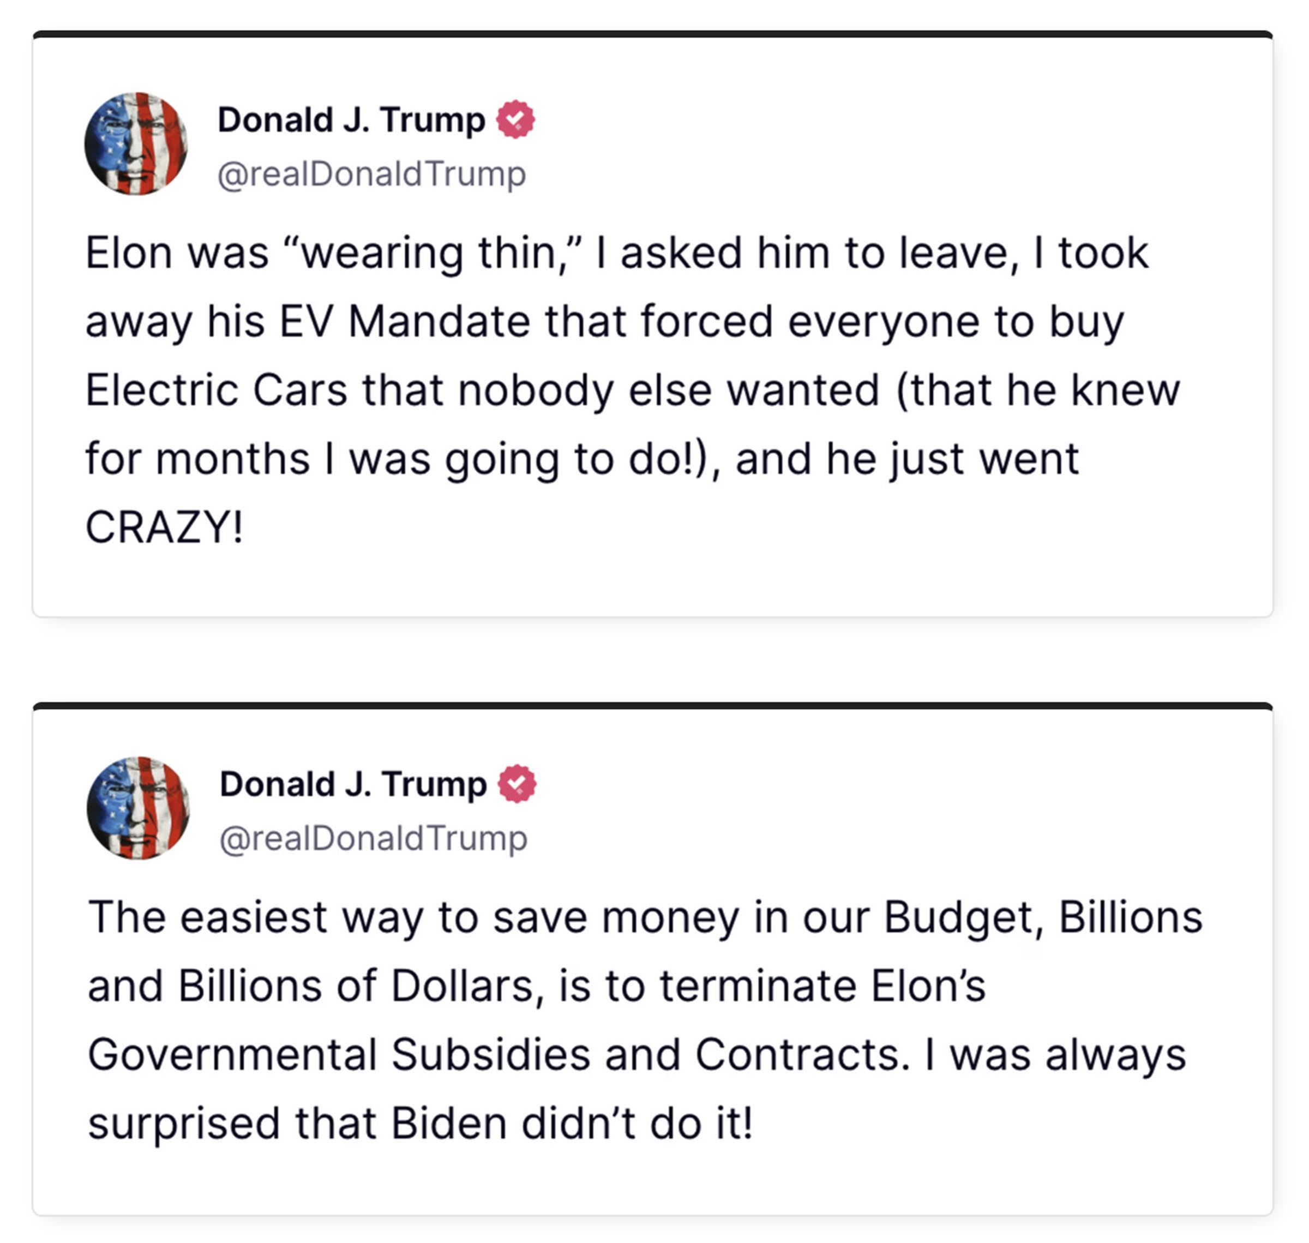Open the Donald J. Trump name on the first post
1309x1243 pixels.
click(x=351, y=120)
